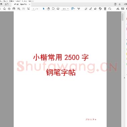
Task: Click the scrolling mode icon beside fit options
Action: pyautogui.click(x=79, y=9)
